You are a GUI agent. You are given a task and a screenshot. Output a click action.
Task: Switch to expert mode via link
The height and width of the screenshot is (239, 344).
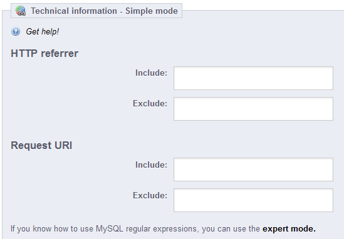(x=289, y=229)
